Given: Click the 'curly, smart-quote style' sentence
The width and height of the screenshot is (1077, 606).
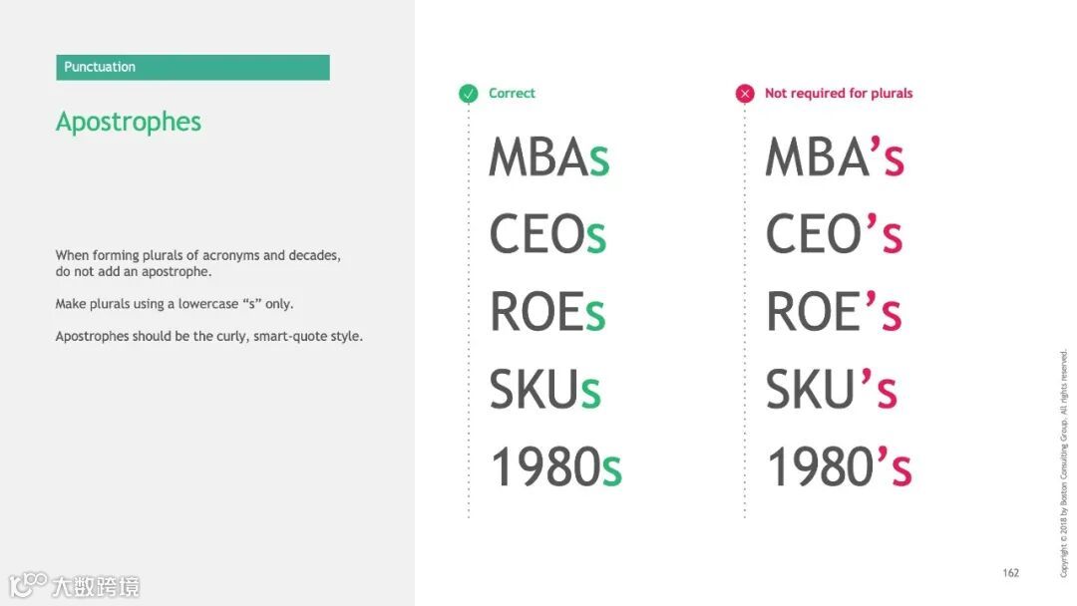Looking at the screenshot, I should pyautogui.click(x=209, y=337).
